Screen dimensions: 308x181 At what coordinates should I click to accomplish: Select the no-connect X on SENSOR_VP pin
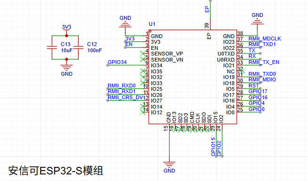[x=143, y=53]
